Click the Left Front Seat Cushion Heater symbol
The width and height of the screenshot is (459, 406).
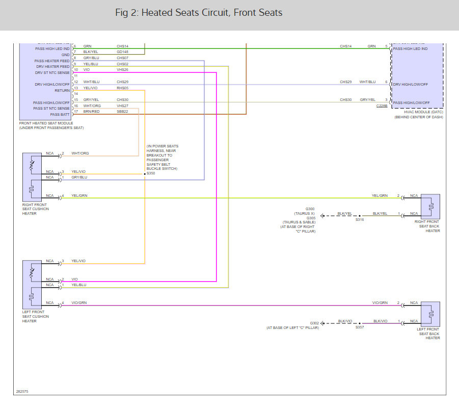[32, 284]
